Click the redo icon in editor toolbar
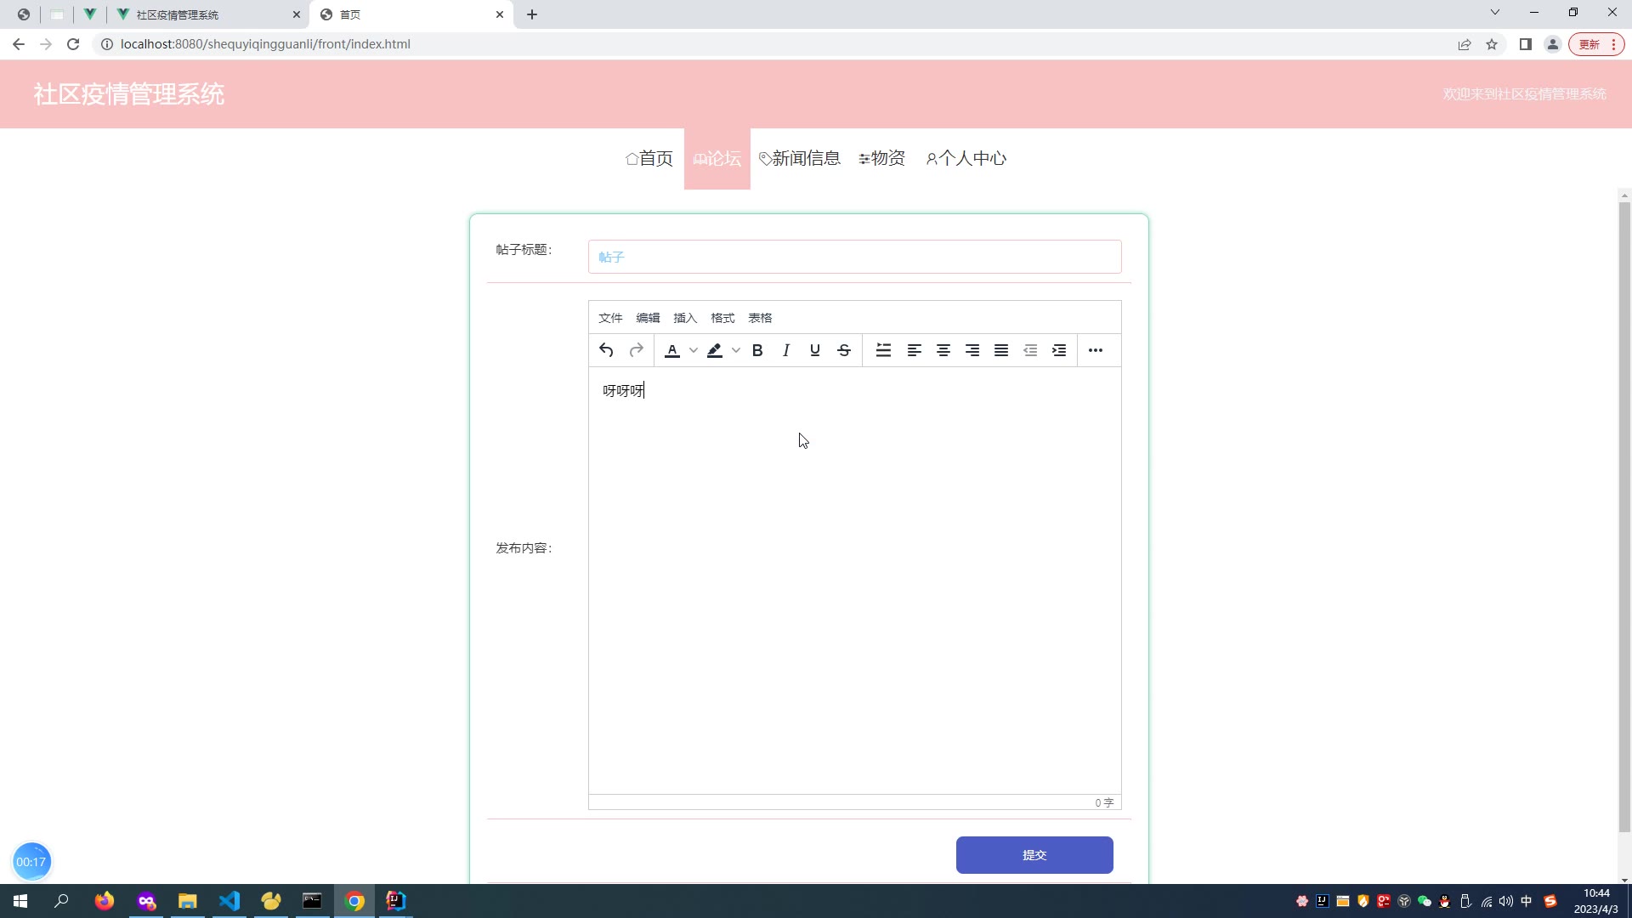Viewport: 1632px width, 918px height. click(636, 350)
